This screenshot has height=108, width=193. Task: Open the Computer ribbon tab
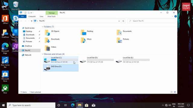[32, 16]
